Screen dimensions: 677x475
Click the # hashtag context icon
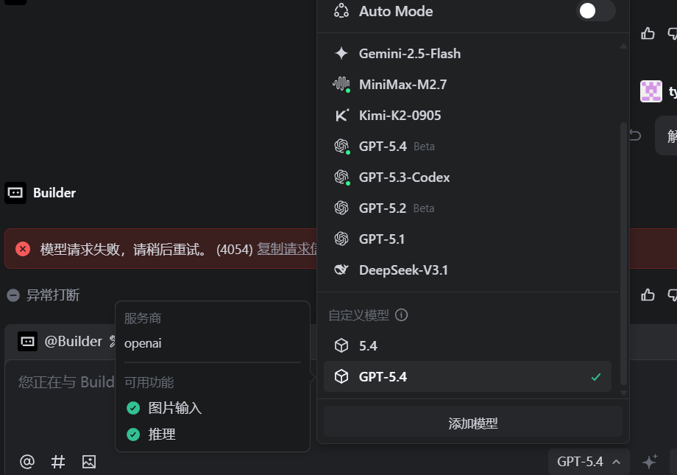click(x=58, y=462)
